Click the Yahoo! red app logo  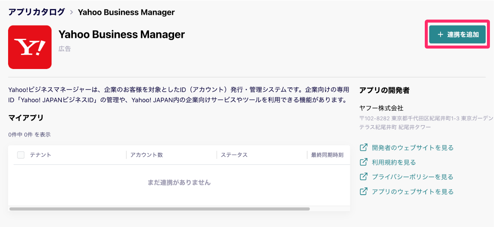click(x=30, y=47)
